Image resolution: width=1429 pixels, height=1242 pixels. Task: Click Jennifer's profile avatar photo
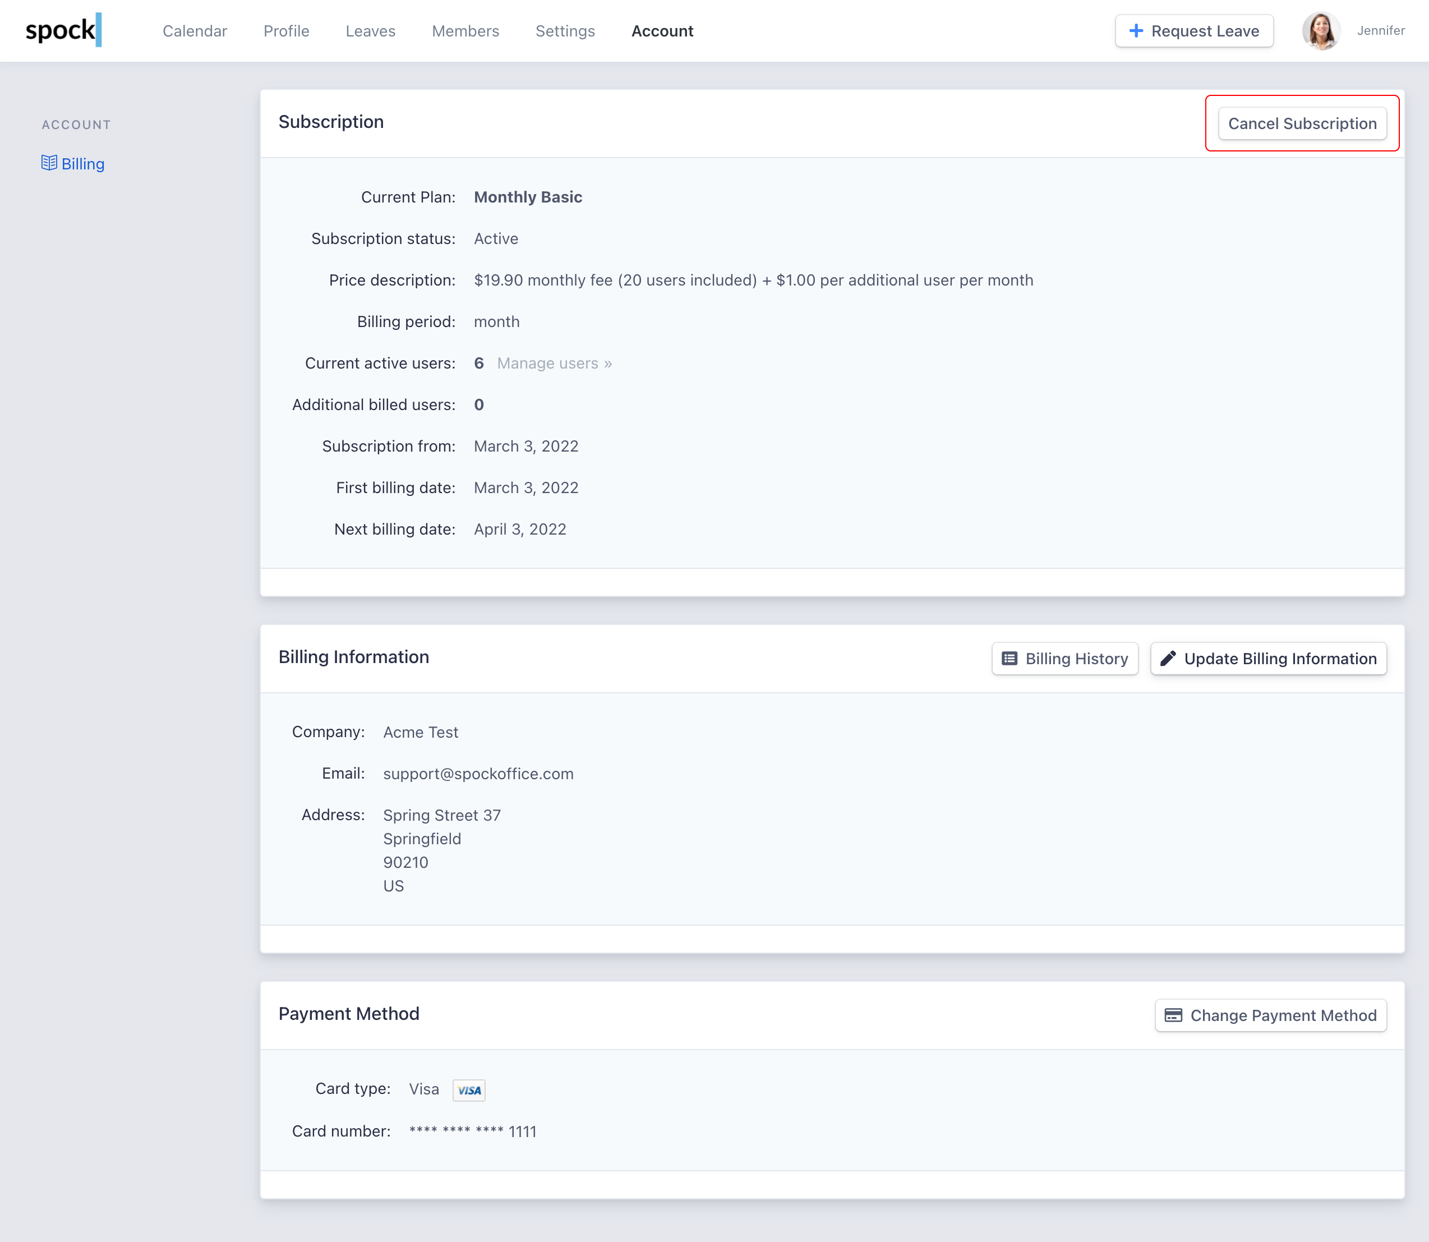click(x=1321, y=31)
